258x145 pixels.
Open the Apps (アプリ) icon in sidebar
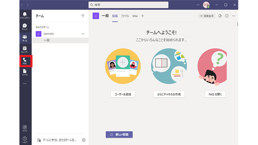[25, 129]
